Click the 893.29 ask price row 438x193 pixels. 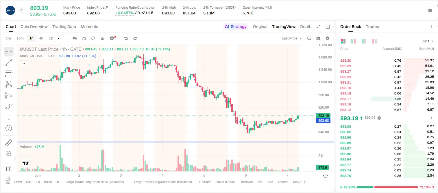[x=387, y=66]
